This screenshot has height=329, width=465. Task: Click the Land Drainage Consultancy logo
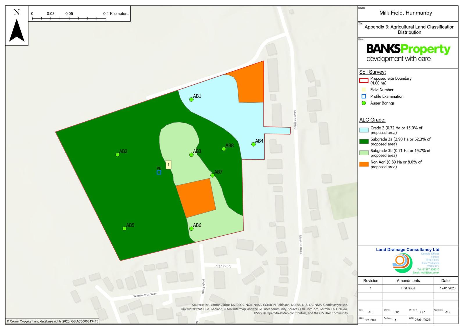[x=402, y=263]
